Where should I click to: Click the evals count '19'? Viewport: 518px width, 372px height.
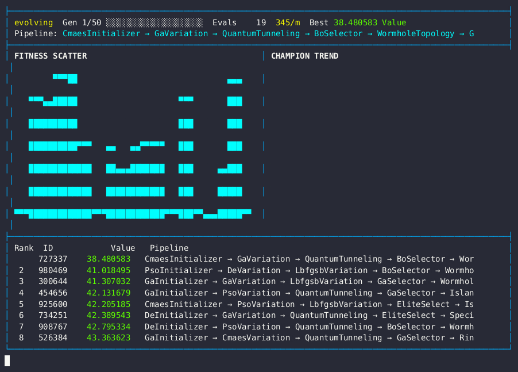261,22
